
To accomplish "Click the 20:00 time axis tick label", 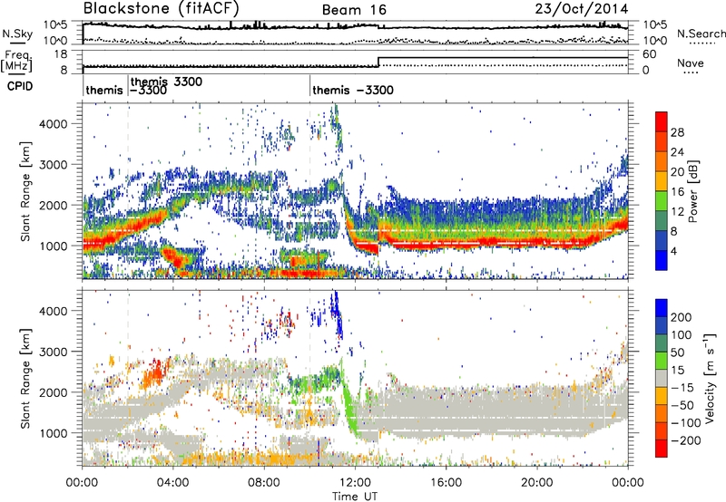I will pos(536,483).
